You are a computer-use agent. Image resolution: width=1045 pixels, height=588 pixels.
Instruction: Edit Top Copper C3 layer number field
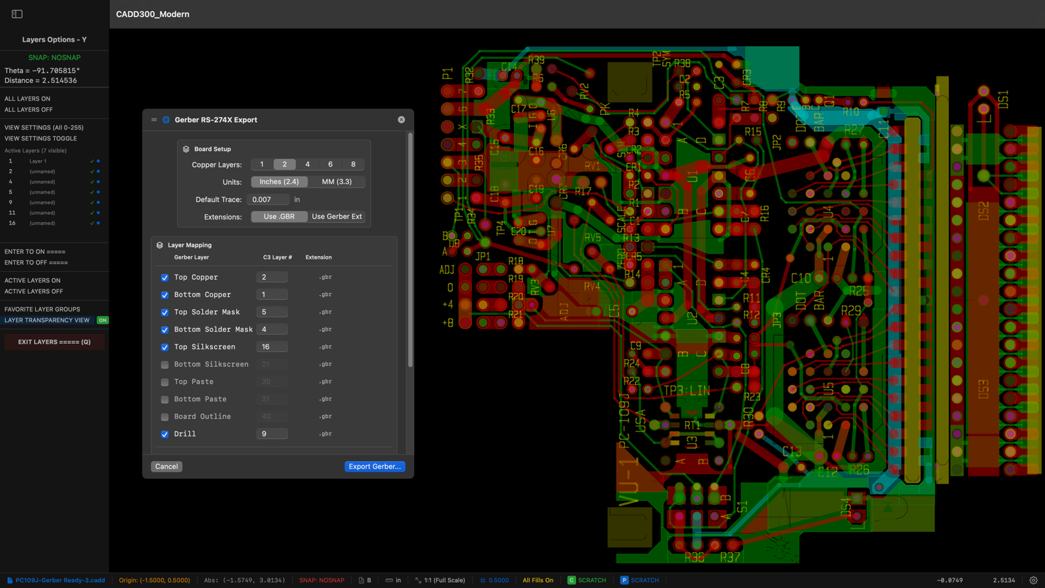coord(272,277)
